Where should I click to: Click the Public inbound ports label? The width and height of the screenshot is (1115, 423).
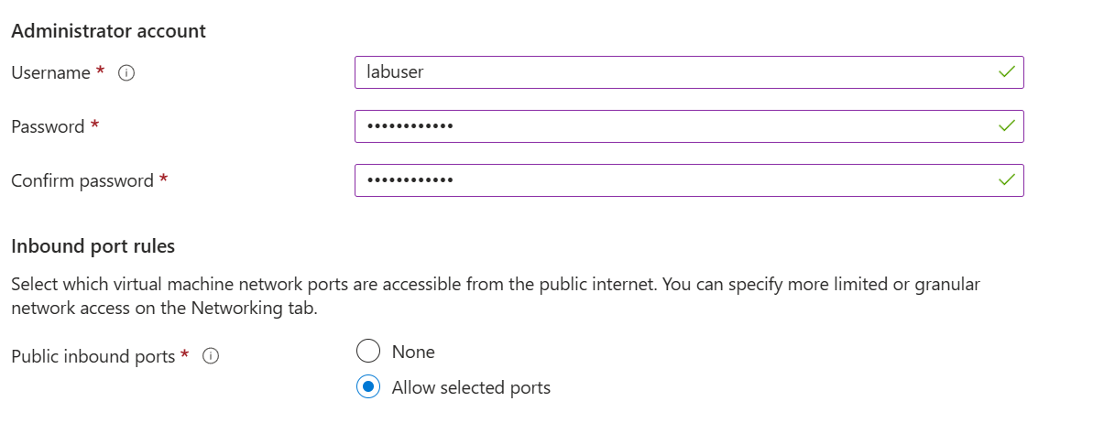(93, 356)
